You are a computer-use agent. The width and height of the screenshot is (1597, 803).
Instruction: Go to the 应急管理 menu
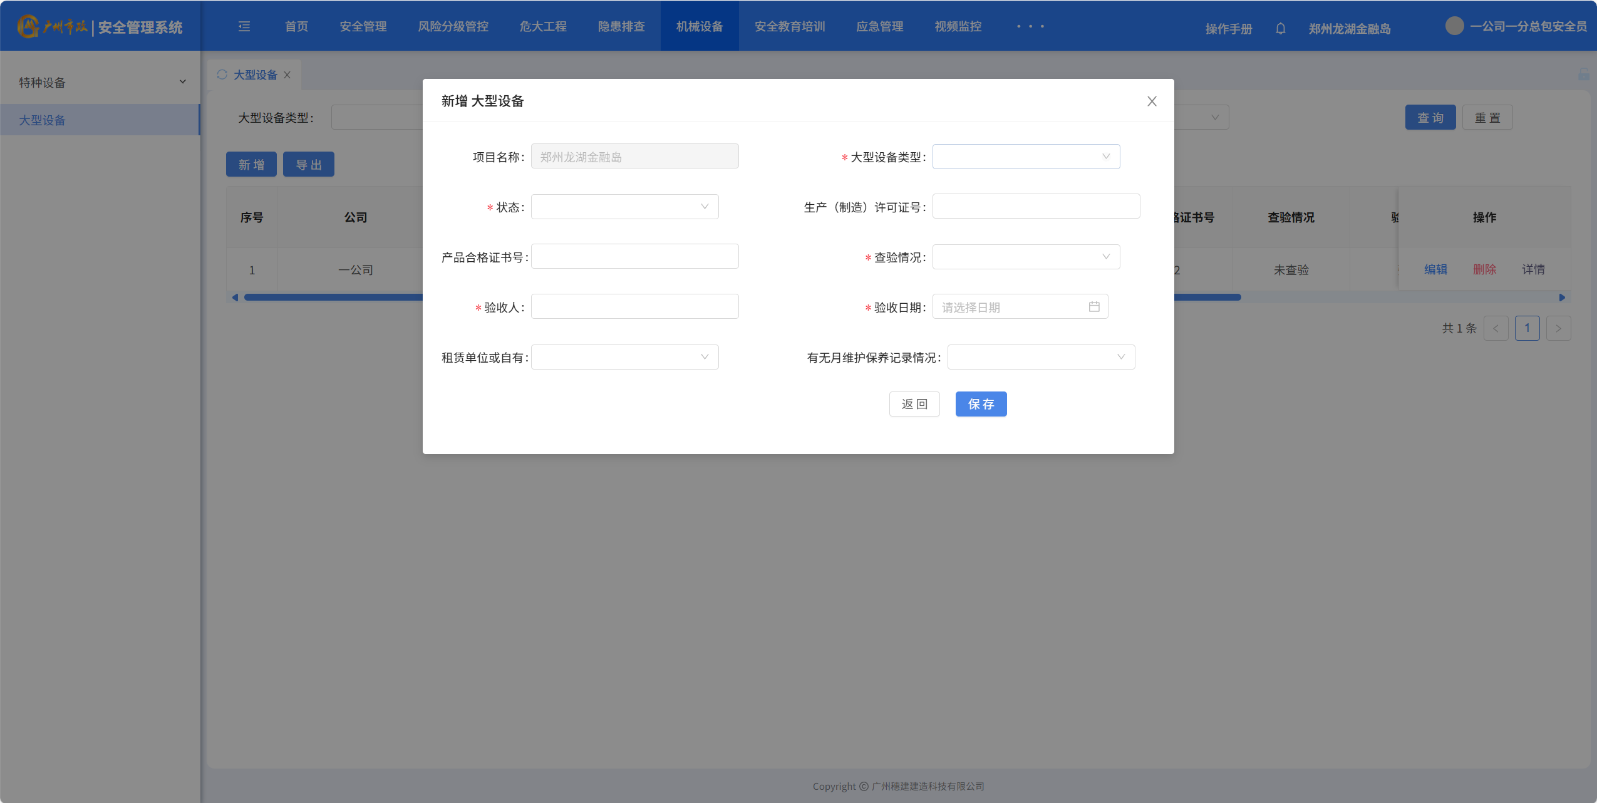point(879,26)
